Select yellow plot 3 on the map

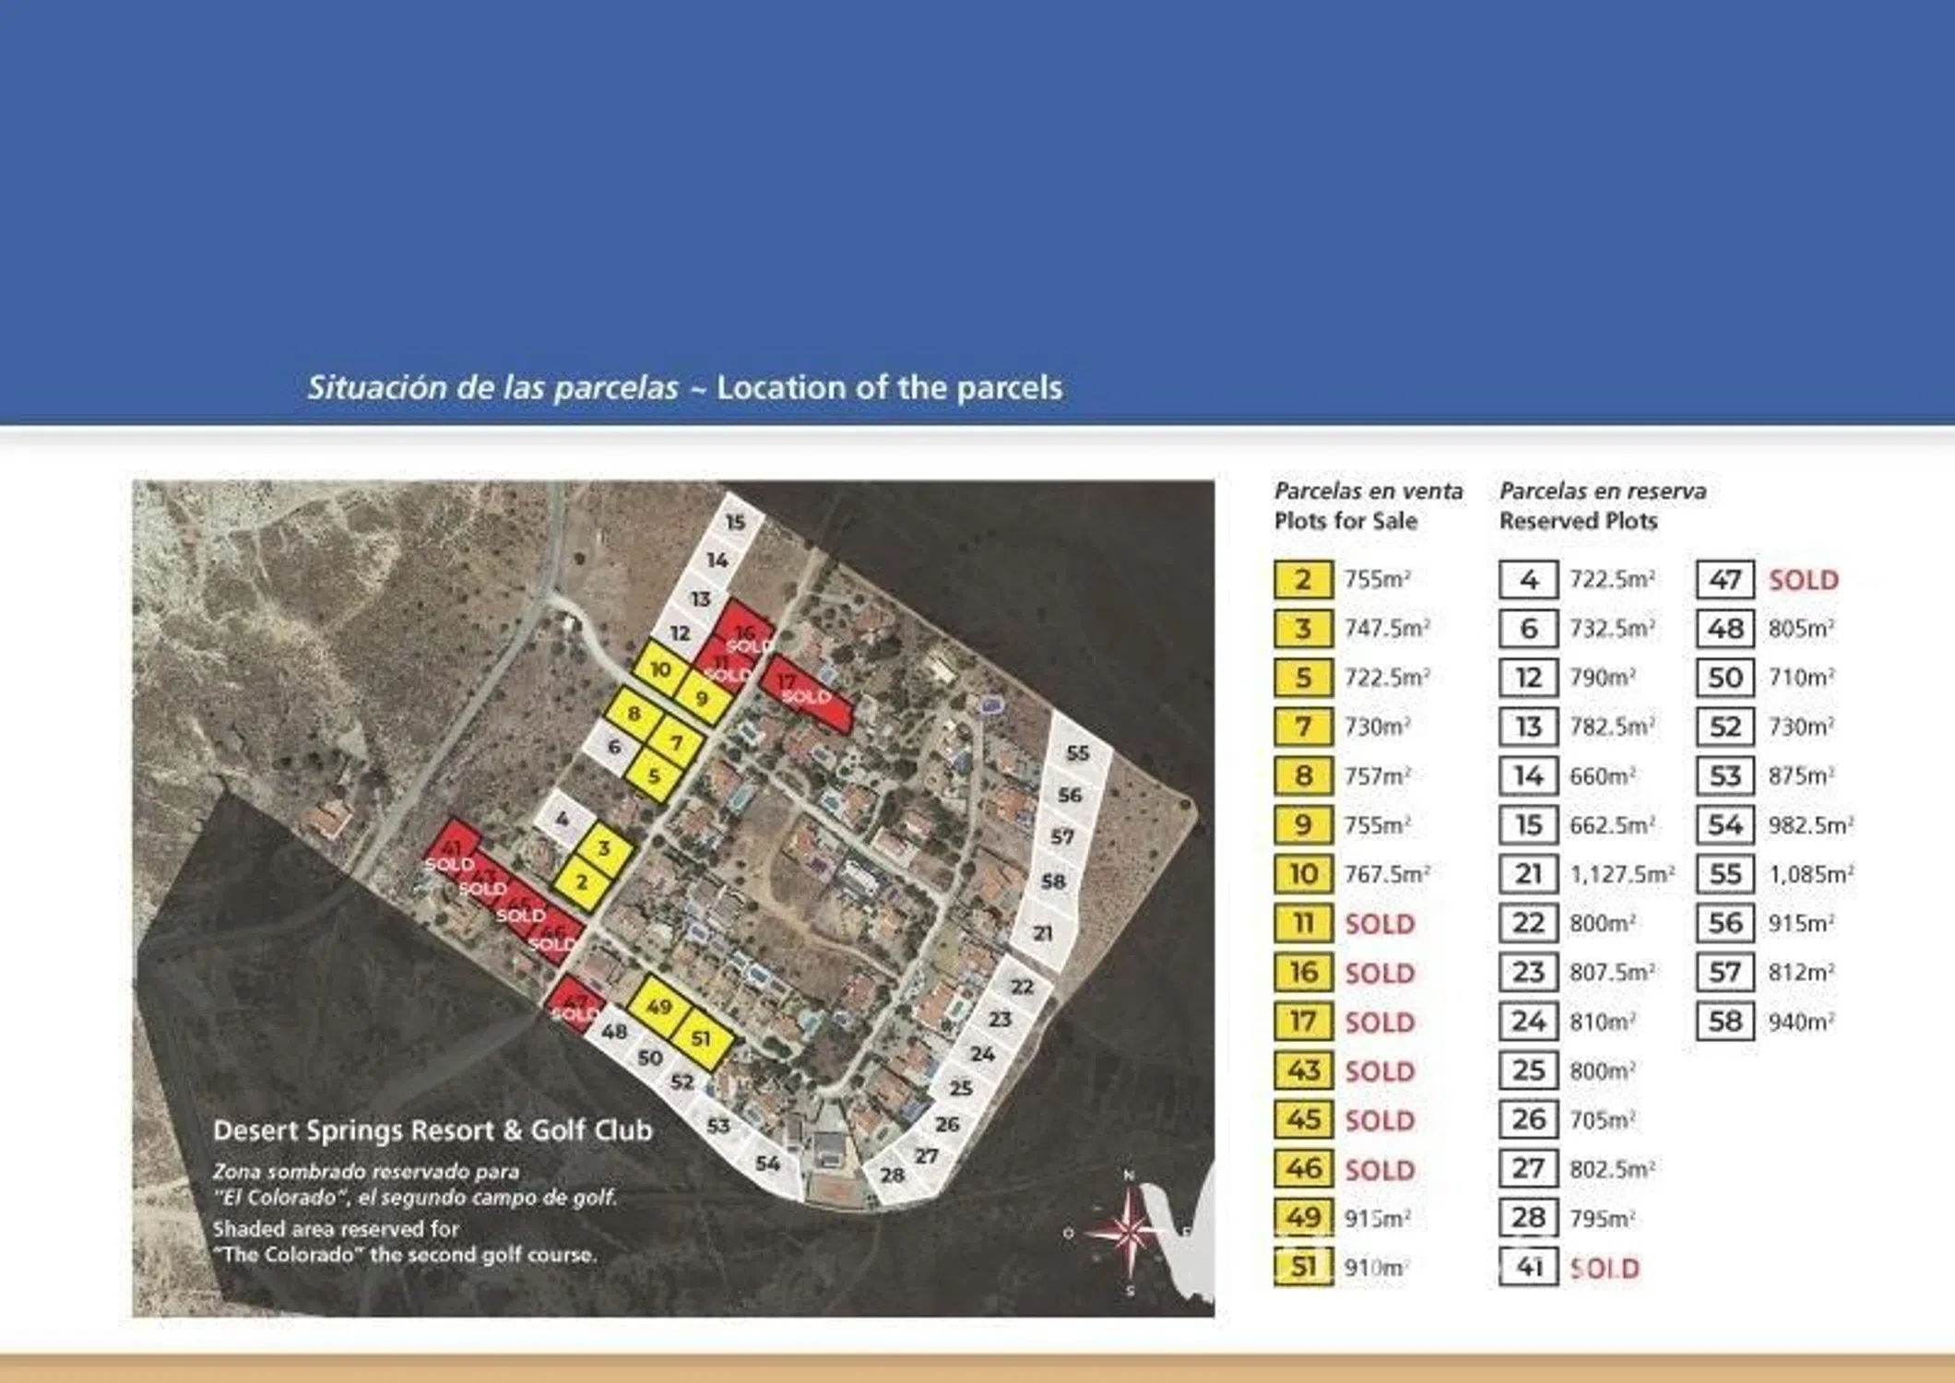pos(604,849)
